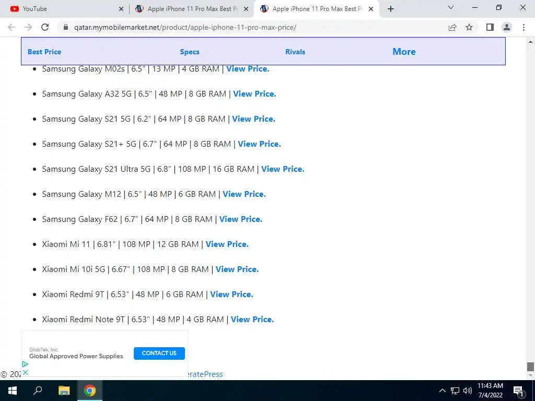Open the Chrome profile avatar
Screen dimensions: 535x401
click(x=507, y=27)
